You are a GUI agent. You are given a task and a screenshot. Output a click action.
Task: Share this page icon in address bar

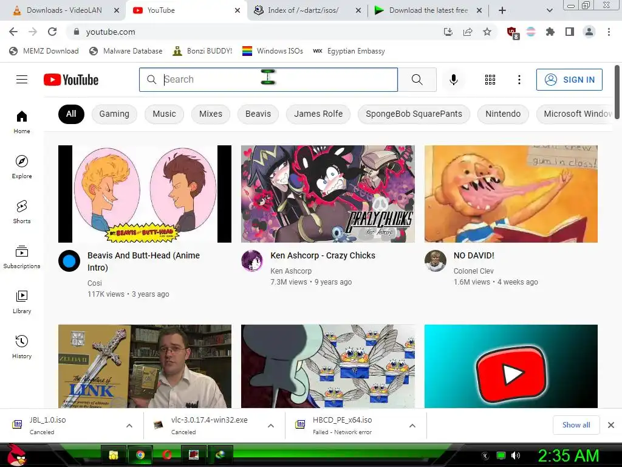point(468,32)
